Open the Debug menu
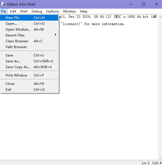Viewport: 162px width, 165px height. (x=37, y=11)
